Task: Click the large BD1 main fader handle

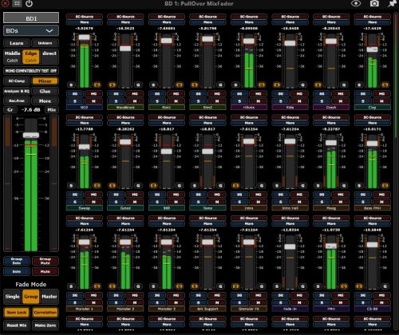Action: (x=31, y=135)
